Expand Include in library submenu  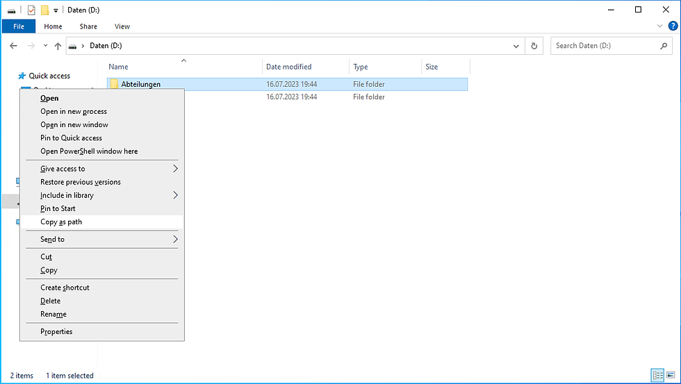click(102, 195)
